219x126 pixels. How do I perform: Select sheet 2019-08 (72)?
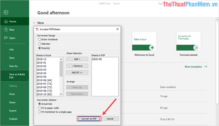click(48, 91)
